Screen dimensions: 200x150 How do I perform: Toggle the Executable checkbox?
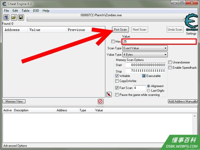click(x=144, y=76)
